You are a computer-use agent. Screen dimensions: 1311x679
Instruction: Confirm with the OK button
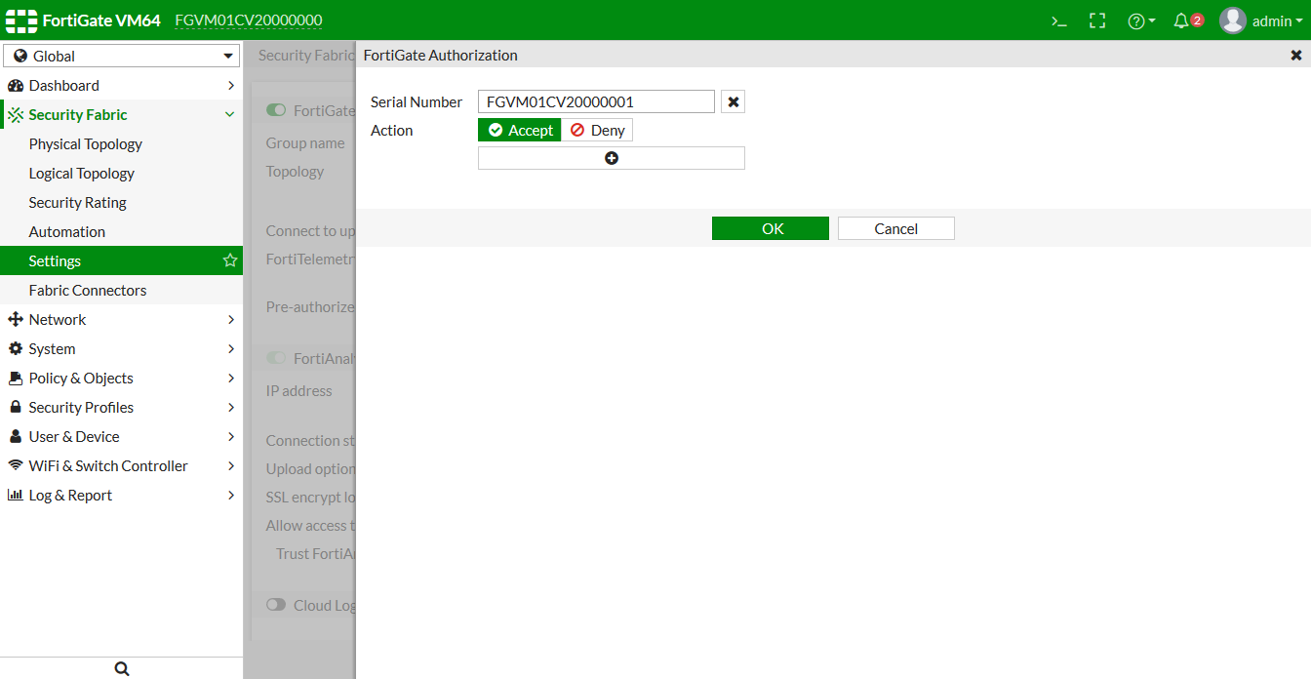click(771, 228)
